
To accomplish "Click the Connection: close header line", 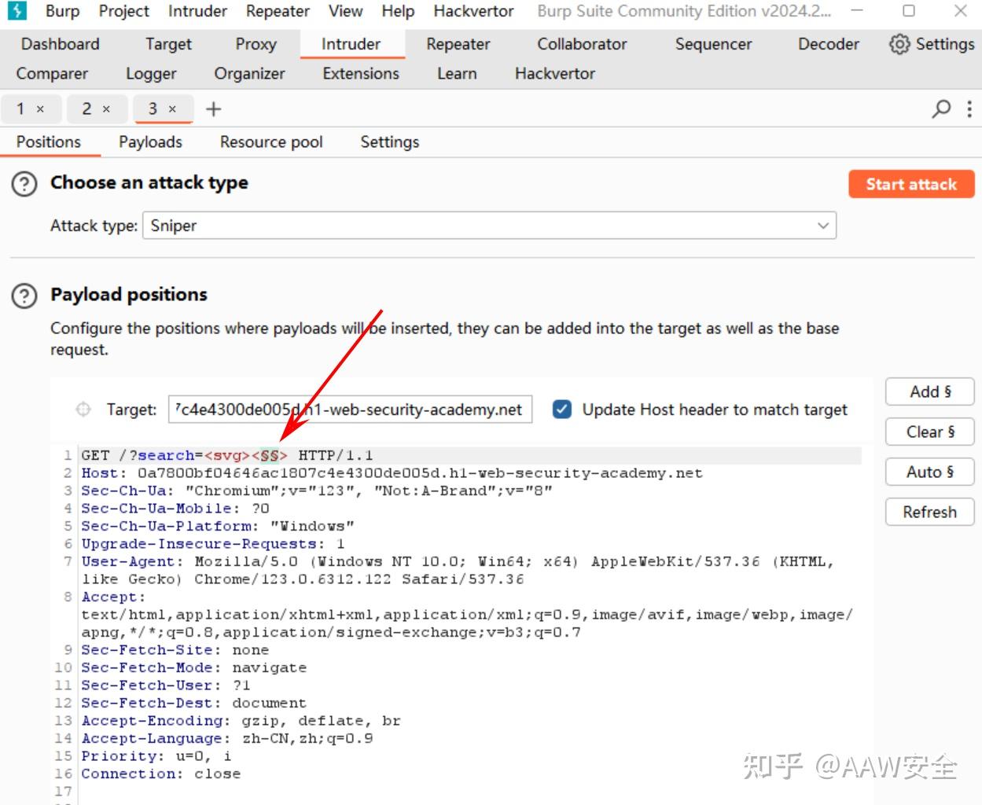I will pos(161,774).
